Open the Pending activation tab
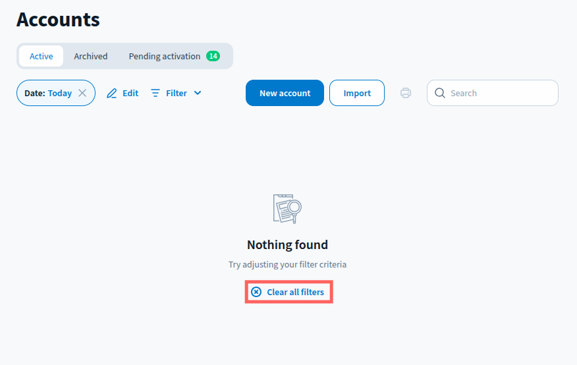Viewport: 577px width, 365px height. 165,56
